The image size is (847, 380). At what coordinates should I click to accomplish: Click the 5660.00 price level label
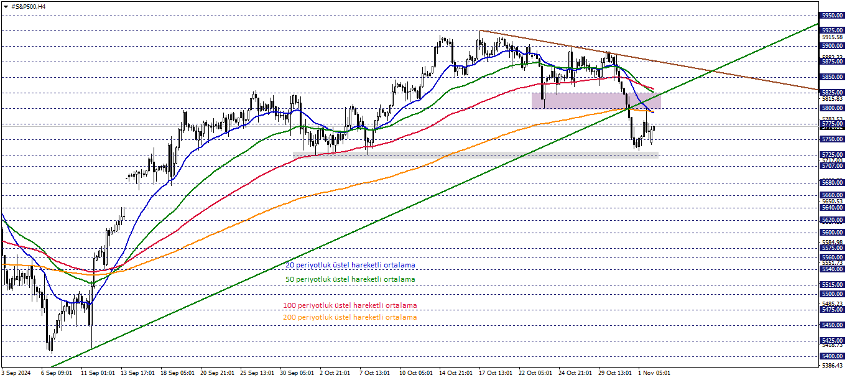click(x=832, y=195)
